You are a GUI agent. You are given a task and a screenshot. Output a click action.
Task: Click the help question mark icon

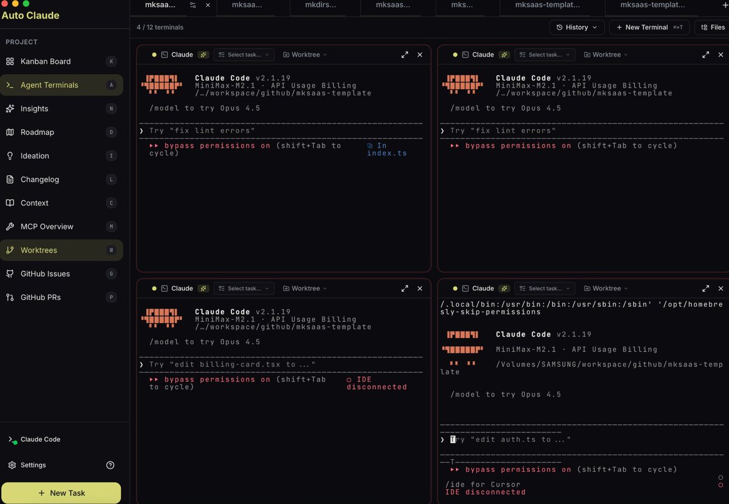point(110,465)
